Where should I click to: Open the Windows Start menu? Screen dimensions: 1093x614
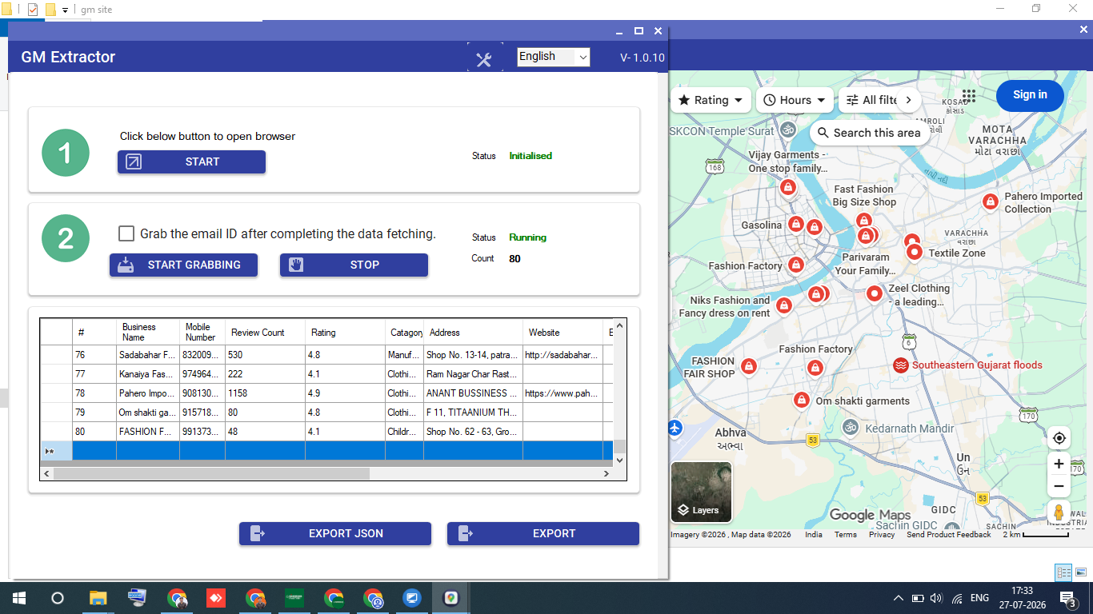pos(18,598)
